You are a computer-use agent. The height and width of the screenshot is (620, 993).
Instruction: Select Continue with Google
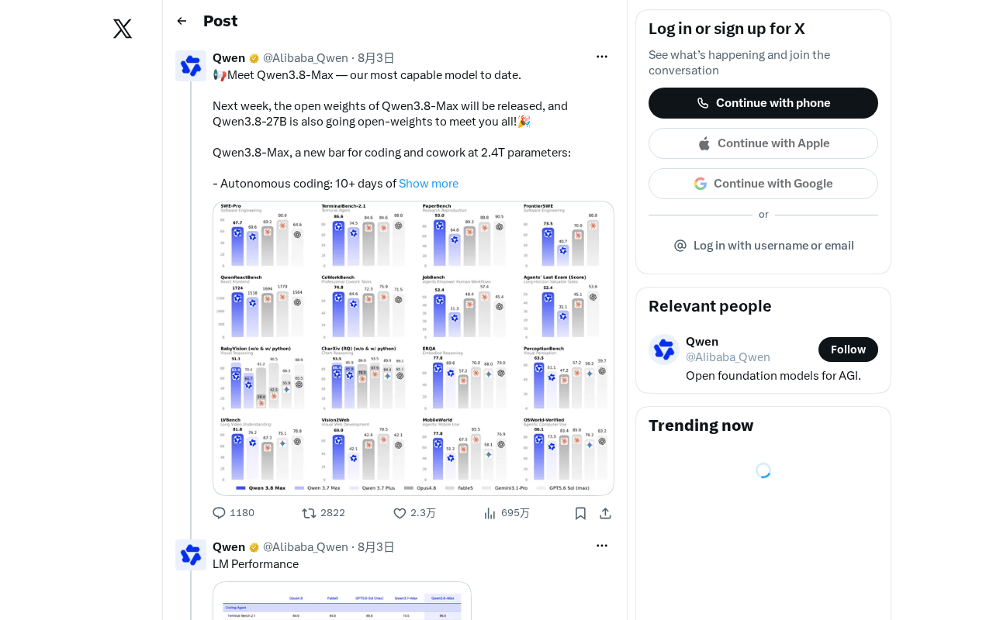[x=763, y=184]
